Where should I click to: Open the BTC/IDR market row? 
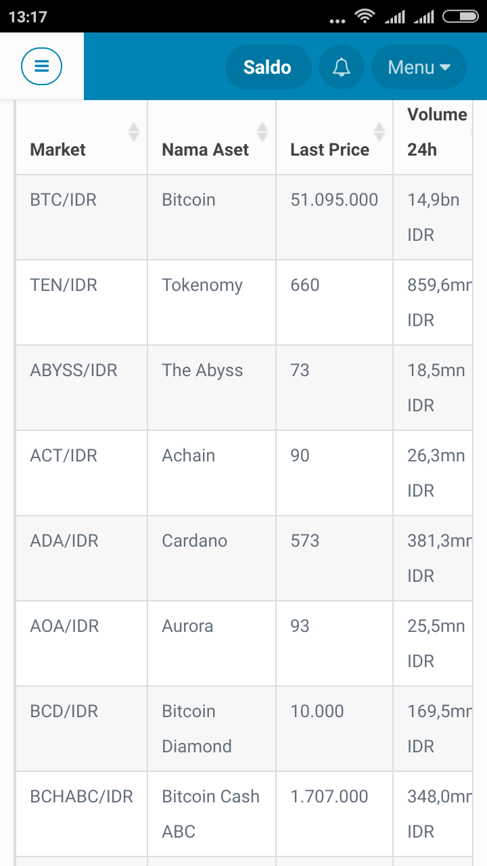tap(64, 200)
